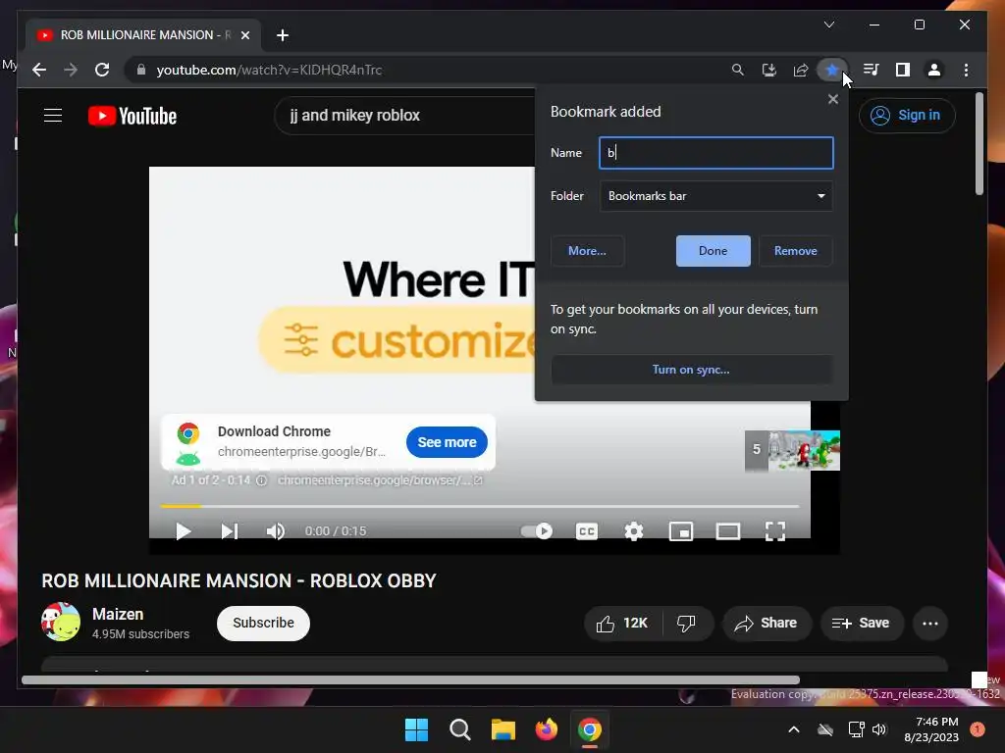
Task: Like the video with 12K likes
Action: click(x=622, y=624)
